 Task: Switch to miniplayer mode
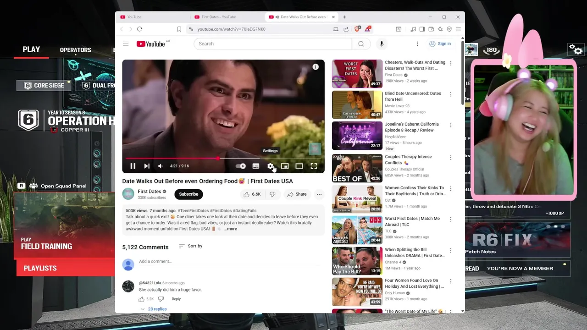[285, 166]
